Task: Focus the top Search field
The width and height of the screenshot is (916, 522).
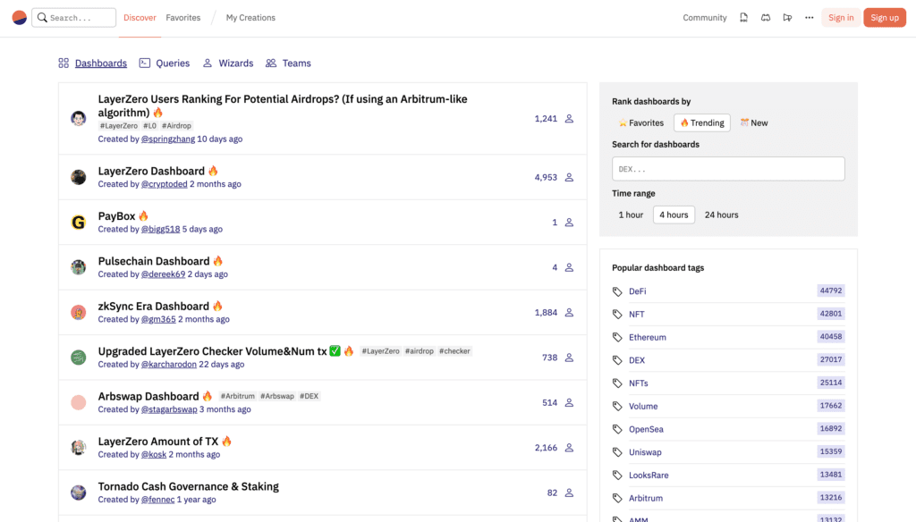Action: point(73,18)
